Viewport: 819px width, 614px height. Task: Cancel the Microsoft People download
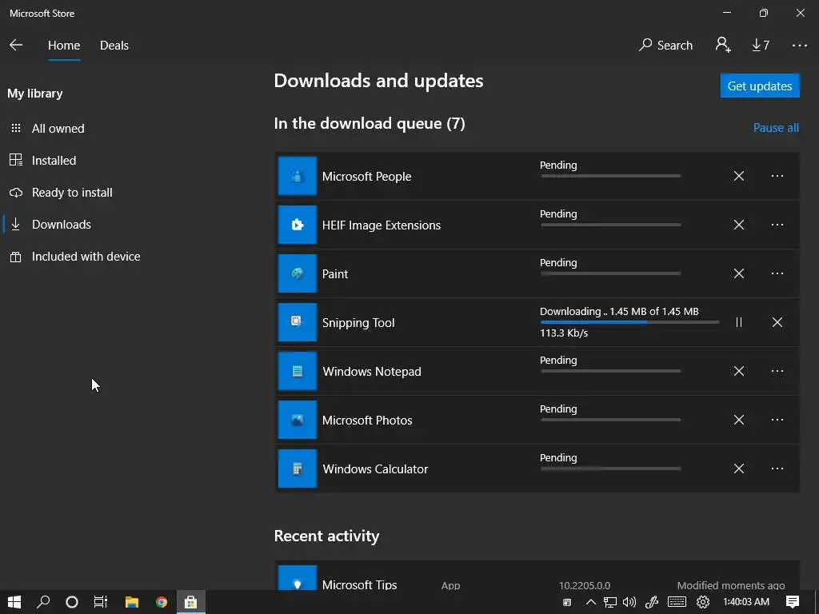[738, 176]
